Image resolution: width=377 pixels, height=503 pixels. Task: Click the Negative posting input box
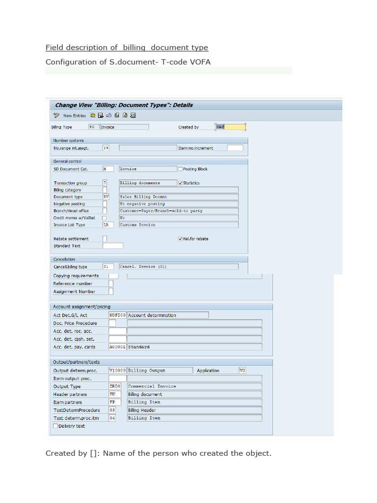(x=105, y=204)
